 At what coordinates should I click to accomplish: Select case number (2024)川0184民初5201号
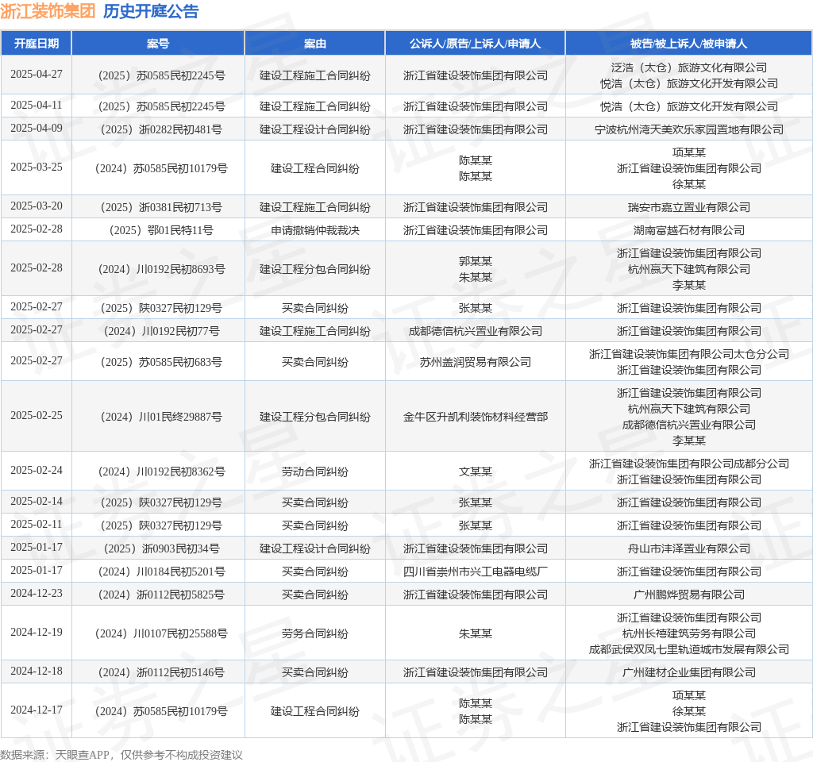click(x=161, y=571)
